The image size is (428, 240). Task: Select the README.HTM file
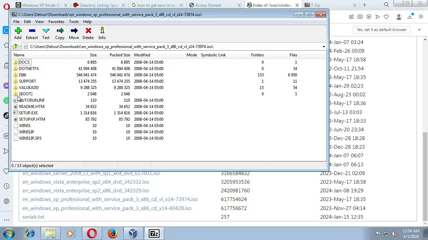[31, 107]
